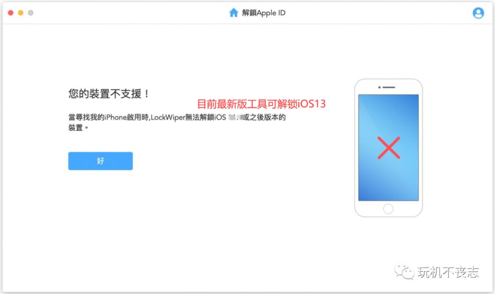Click the 玩机不丧志 watermark text
The width and height of the screenshot is (495, 294).
tap(448, 272)
